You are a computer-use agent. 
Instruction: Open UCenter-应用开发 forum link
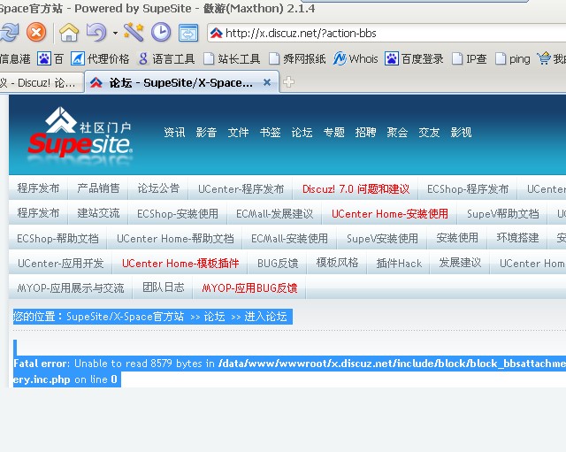(x=61, y=264)
